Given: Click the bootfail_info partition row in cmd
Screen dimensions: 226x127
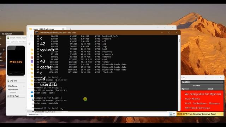Looking at the screenshot, I should (77, 36).
